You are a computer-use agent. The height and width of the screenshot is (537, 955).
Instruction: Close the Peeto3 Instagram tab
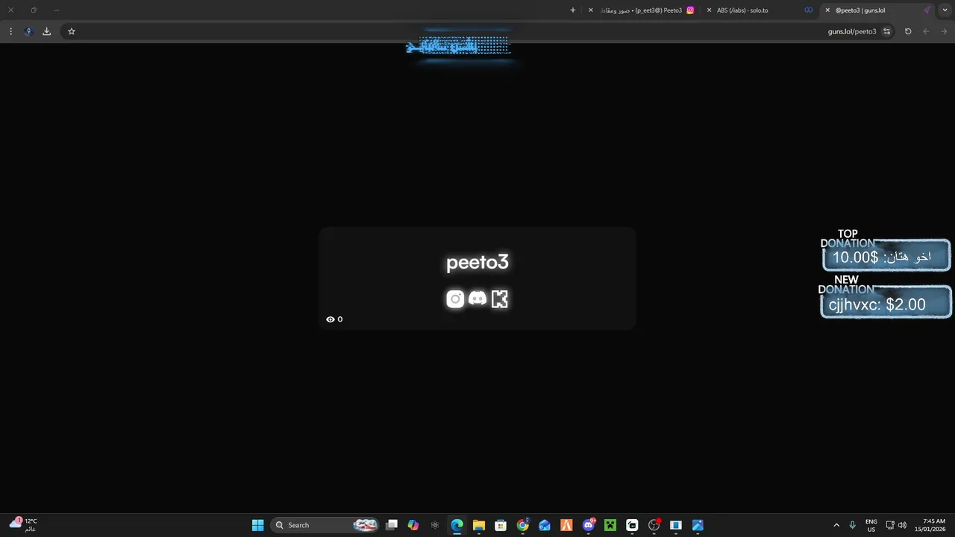(591, 10)
